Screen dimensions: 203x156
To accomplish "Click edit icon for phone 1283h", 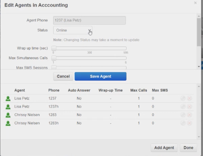I will pyautogui.click(x=183, y=123).
